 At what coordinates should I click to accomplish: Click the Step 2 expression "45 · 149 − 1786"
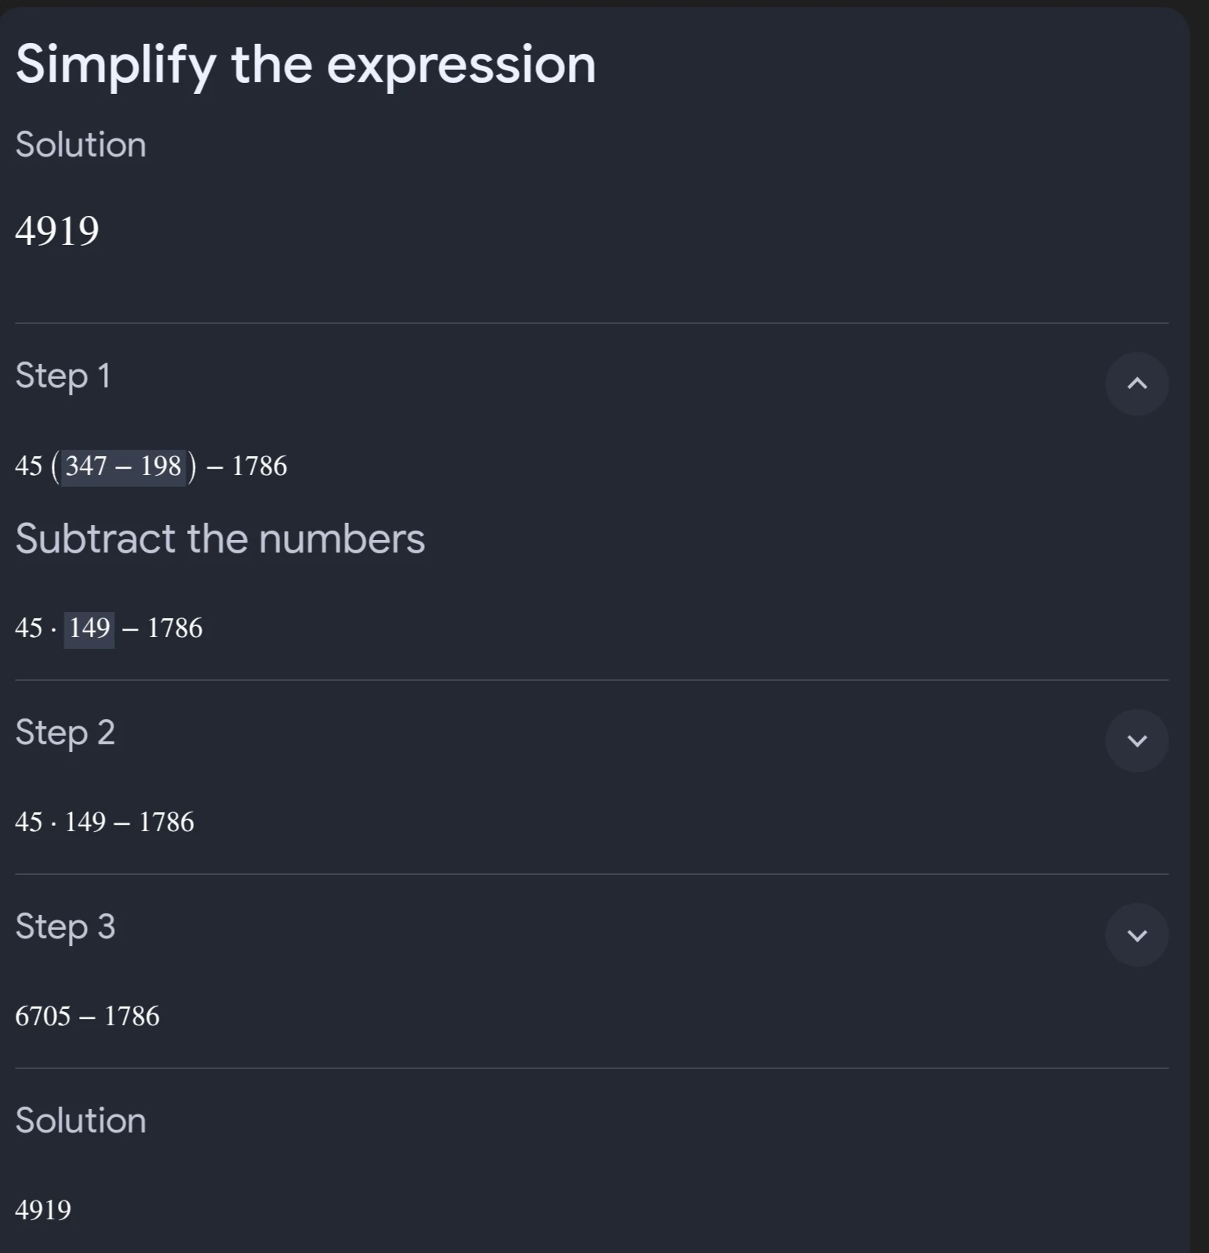[104, 823]
